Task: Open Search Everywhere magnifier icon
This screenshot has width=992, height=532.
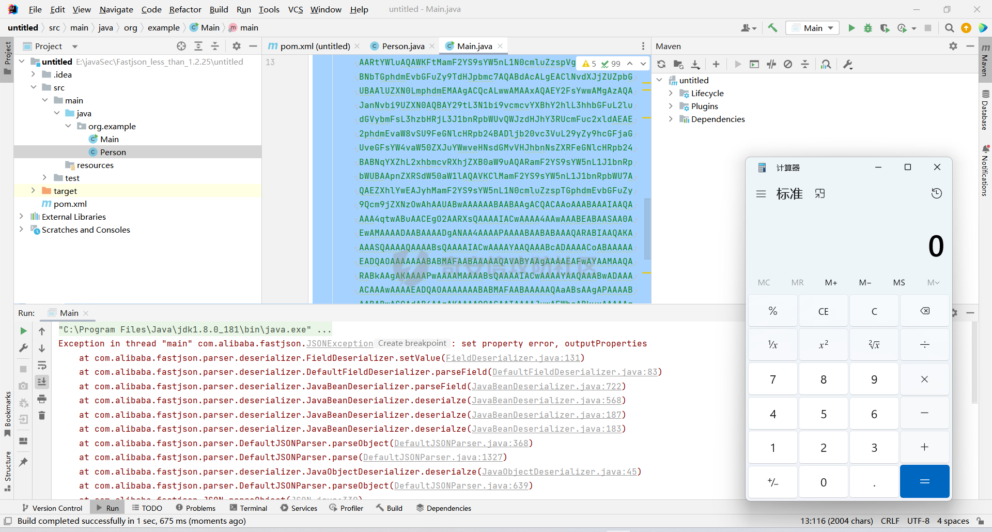Action: coord(949,28)
